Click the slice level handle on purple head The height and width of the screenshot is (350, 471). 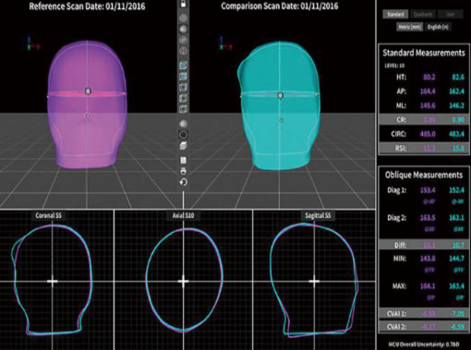pos(88,91)
